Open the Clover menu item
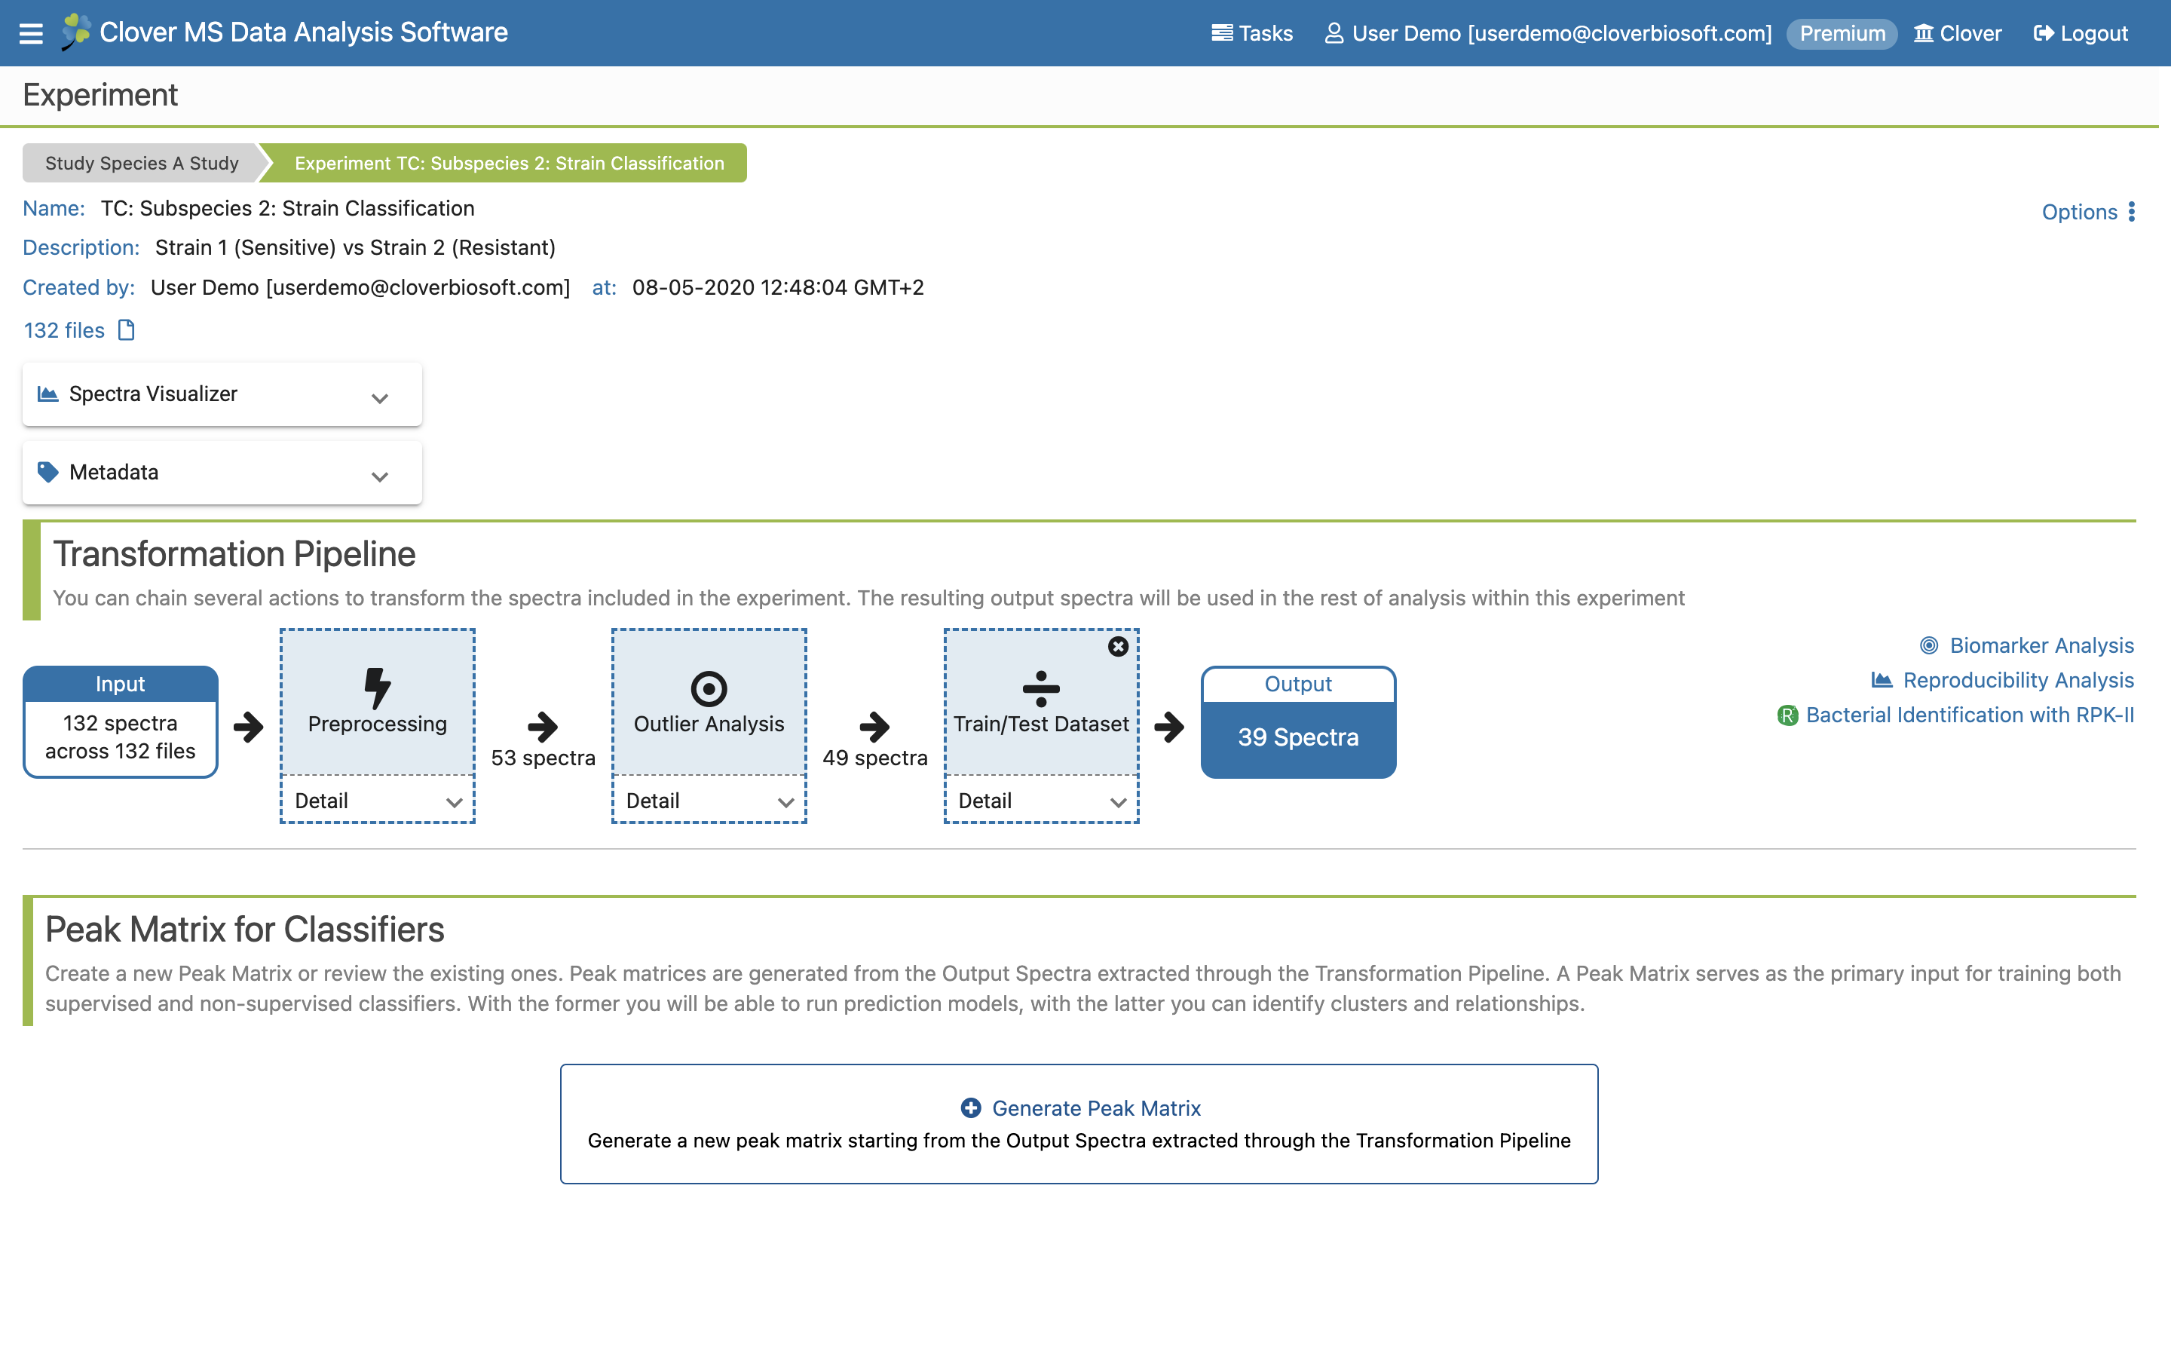Viewport: 2171px width, 1357px height. (x=1958, y=33)
